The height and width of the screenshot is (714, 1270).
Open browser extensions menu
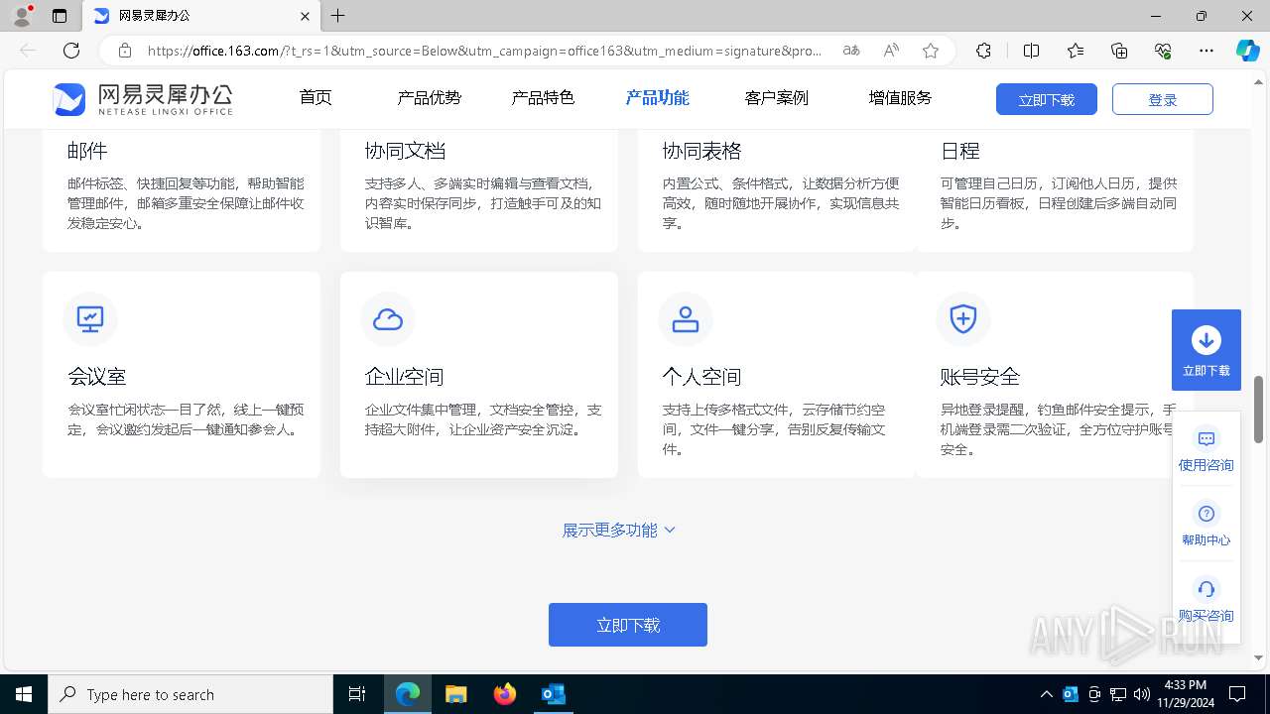(983, 51)
